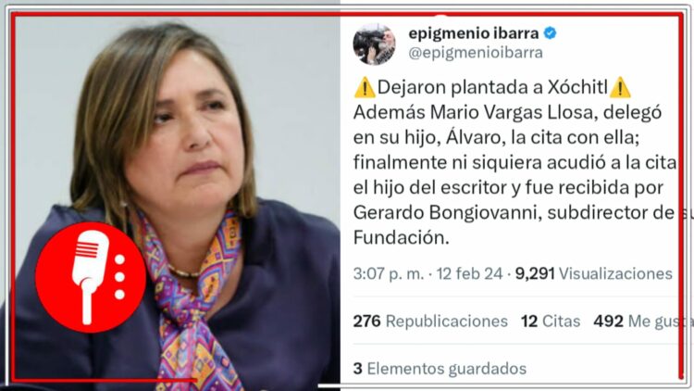The image size is (694, 391).
Task: Click the '12 feb 24' post date
Action: (x=469, y=273)
